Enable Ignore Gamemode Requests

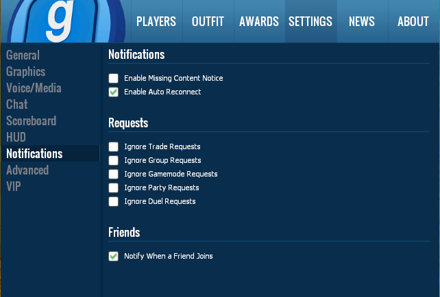tap(114, 174)
